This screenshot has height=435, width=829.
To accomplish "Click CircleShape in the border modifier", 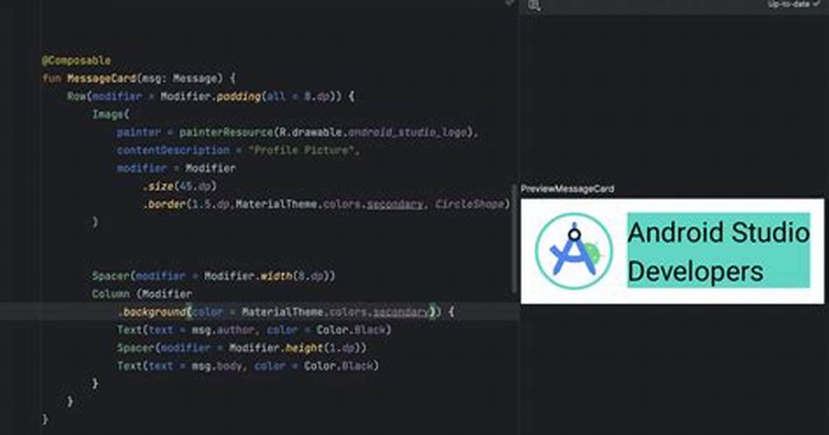I will (x=469, y=204).
